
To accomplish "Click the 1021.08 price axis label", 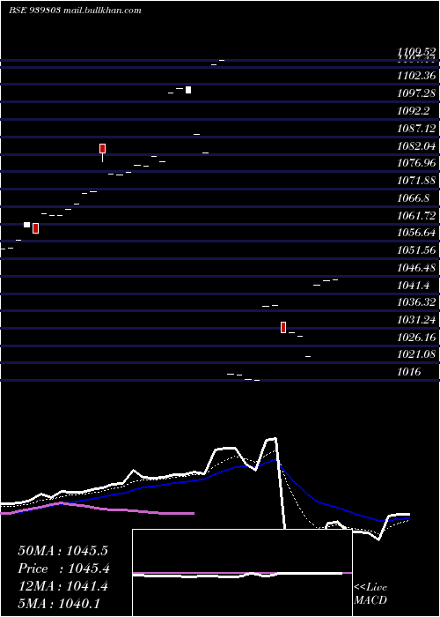I will 416,355.
